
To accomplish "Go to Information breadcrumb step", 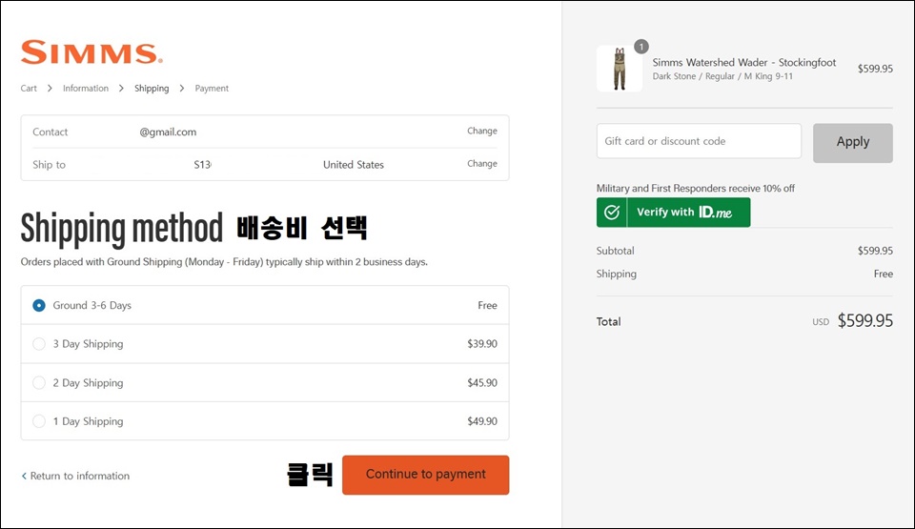I will (x=86, y=88).
